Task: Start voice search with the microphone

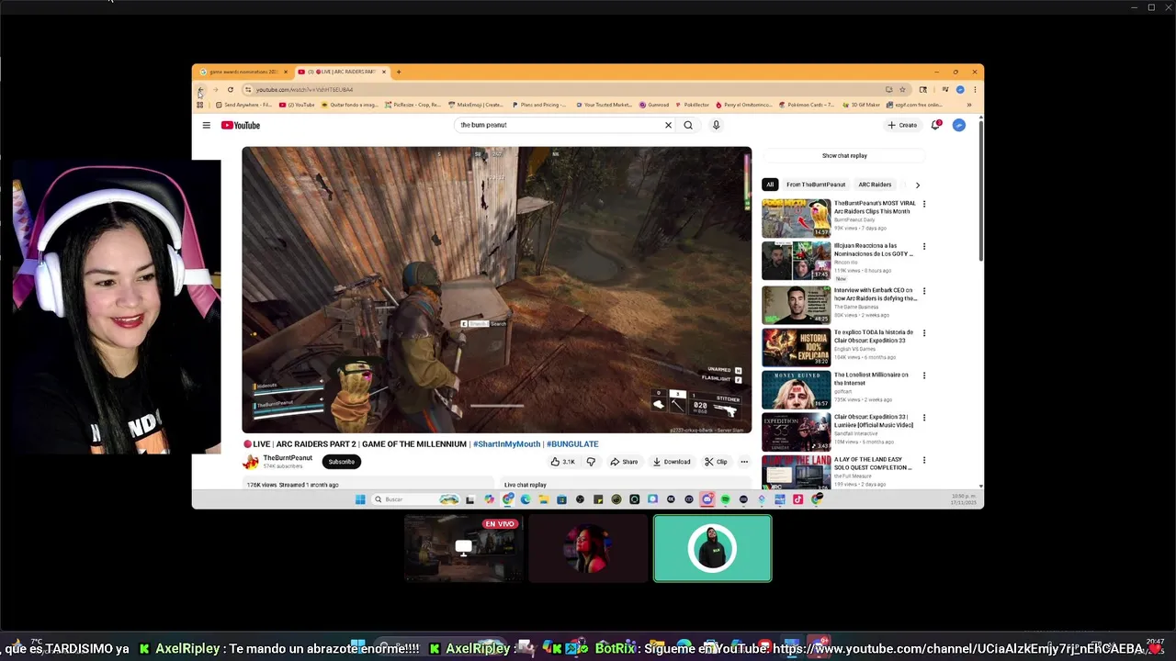Action: pos(716,125)
